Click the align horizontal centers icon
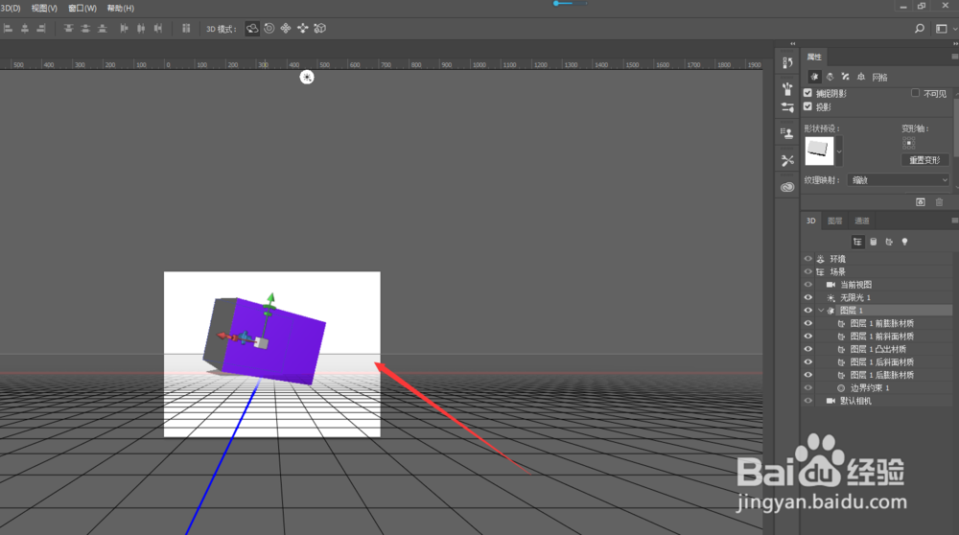The image size is (959, 535). click(25, 29)
